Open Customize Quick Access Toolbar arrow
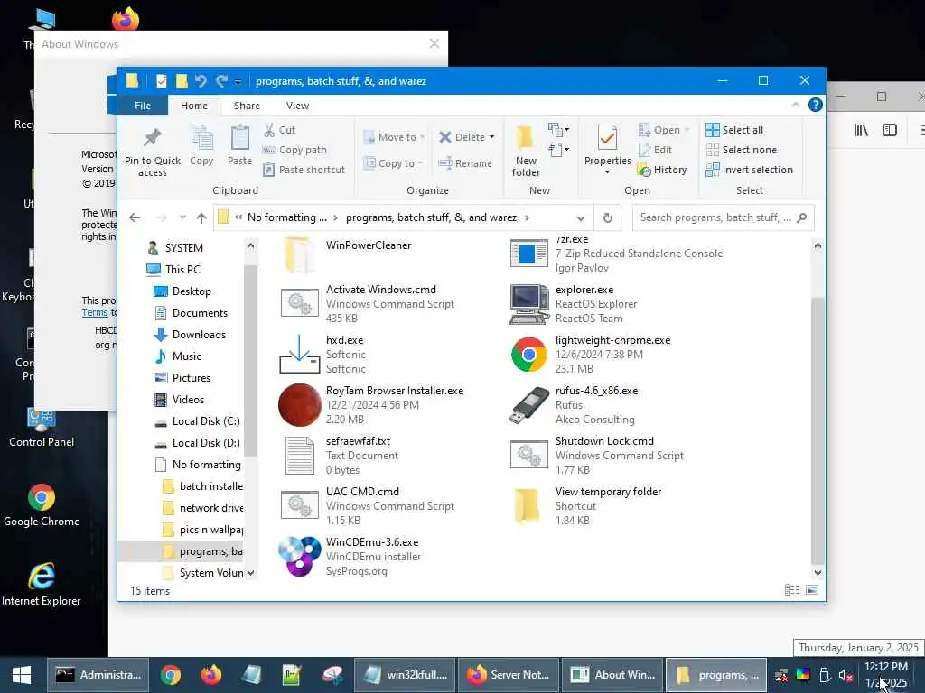This screenshot has width=925, height=693. coord(238,81)
